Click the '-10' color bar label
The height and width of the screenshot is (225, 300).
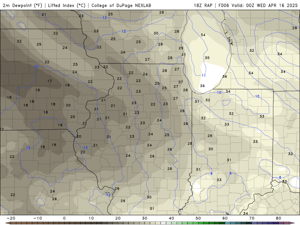(x=37, y=218)
